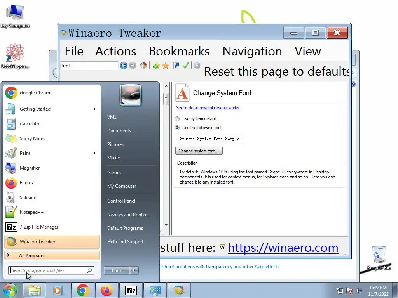
Task: Launch Winaero Tweaker from Start menu
Action: point(52,241)
